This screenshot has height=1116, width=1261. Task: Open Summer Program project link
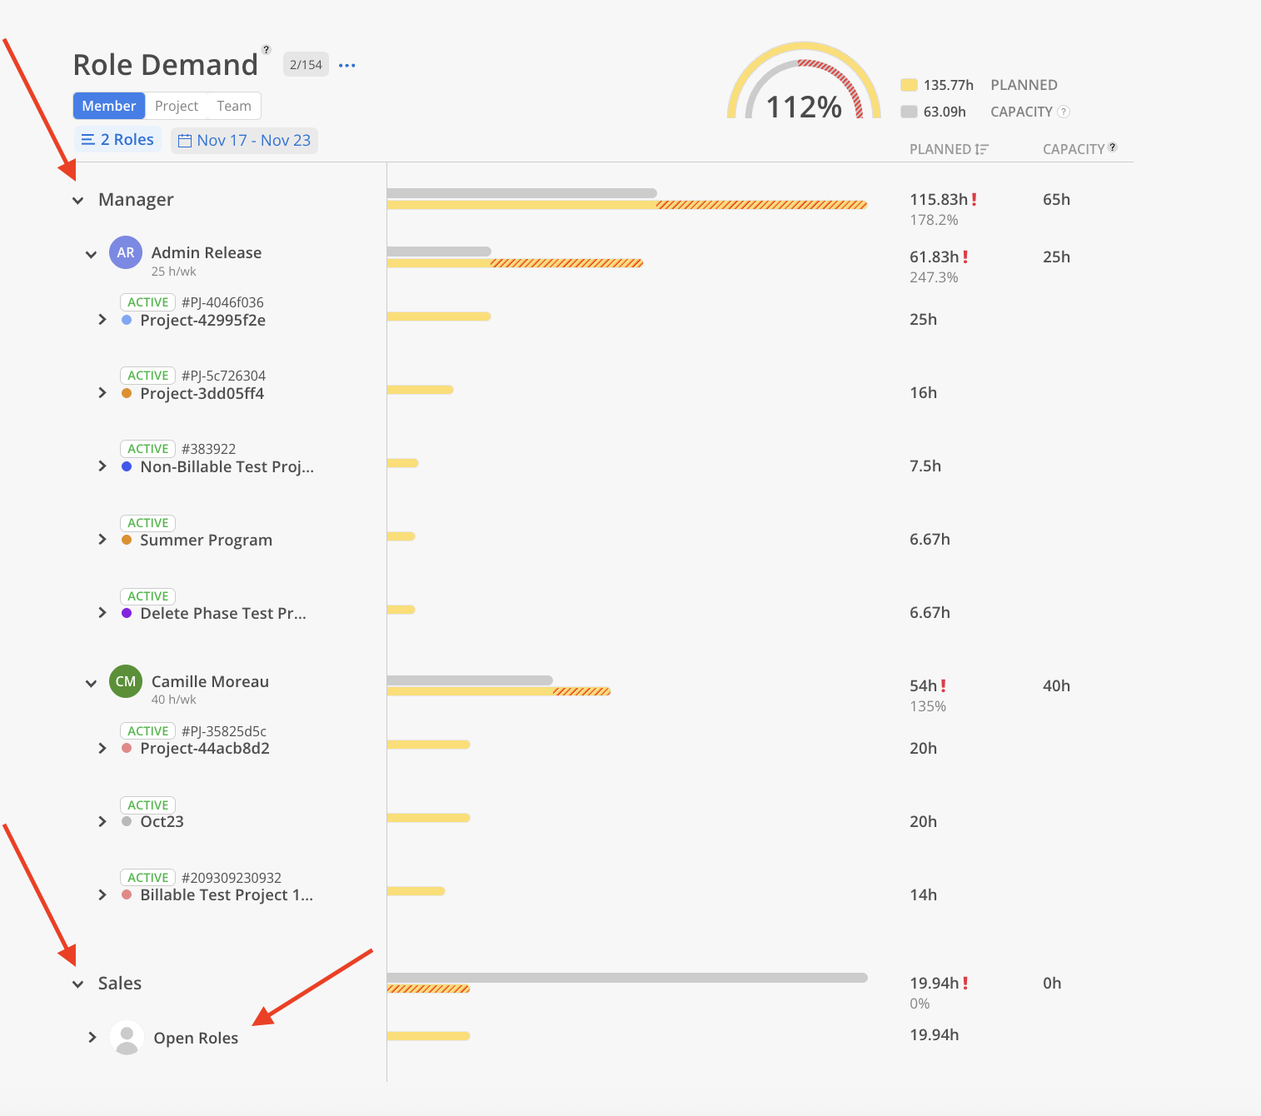(x=207, y=540)
